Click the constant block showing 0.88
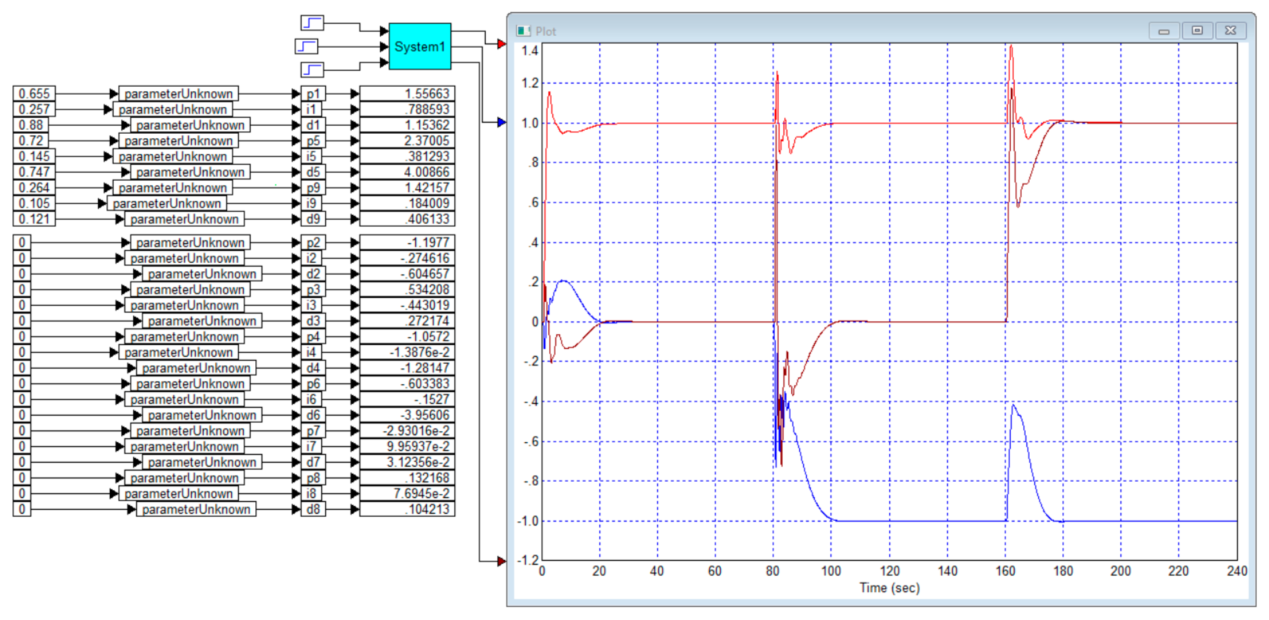 pyautogui.click(x=31, y=125)
